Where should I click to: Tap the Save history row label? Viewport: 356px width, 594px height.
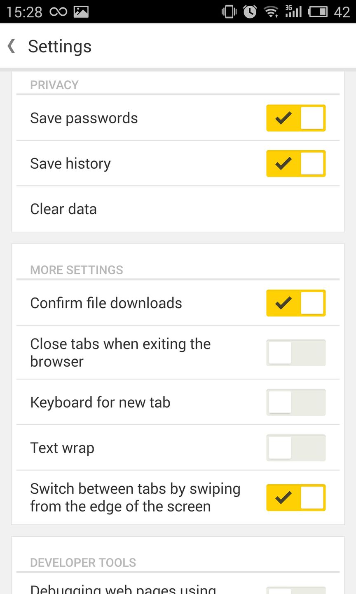click(70, 164)
